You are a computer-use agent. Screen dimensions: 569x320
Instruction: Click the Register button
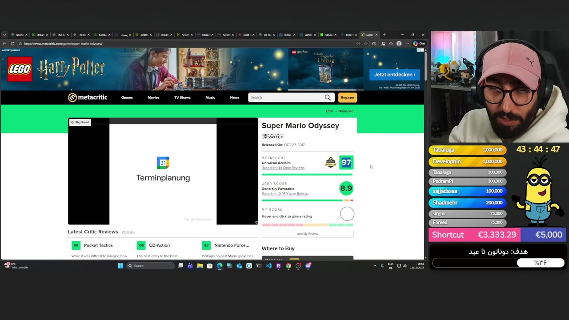(348, 97)
